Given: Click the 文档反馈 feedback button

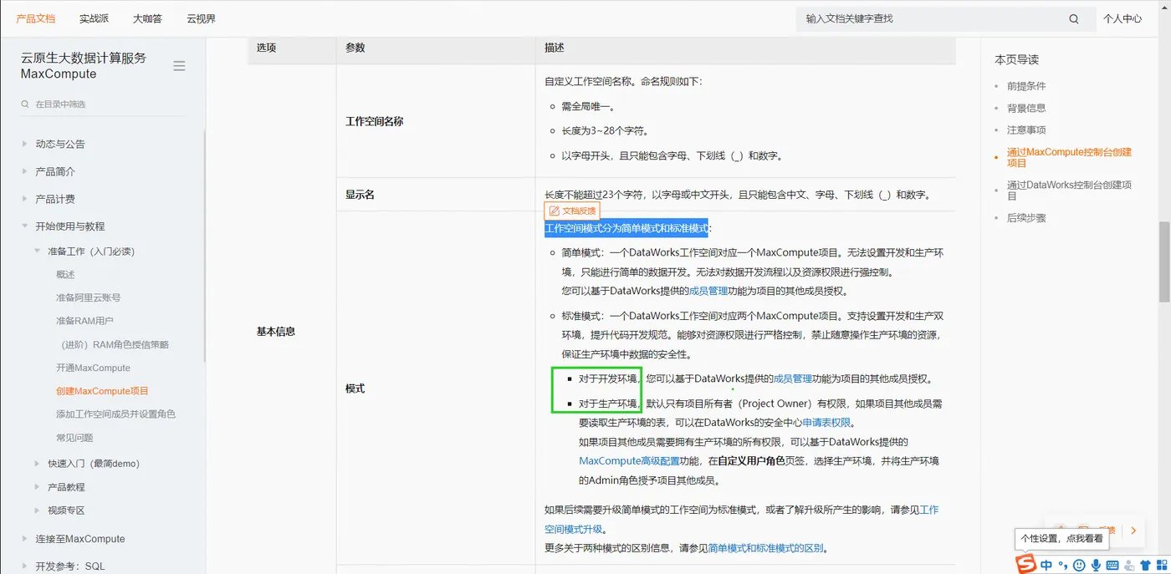Looking at the screenshot, I should (571, 211).
